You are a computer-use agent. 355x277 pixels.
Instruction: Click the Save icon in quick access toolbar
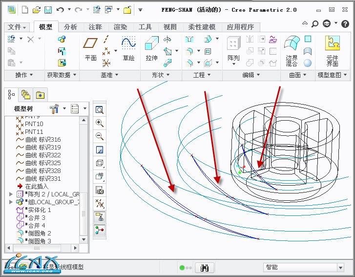point(48,9)
